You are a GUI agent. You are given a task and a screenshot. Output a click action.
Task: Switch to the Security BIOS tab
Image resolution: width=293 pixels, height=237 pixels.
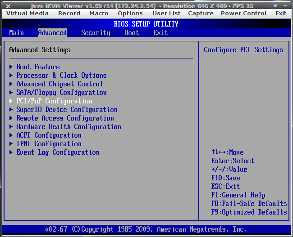[96, 33]
